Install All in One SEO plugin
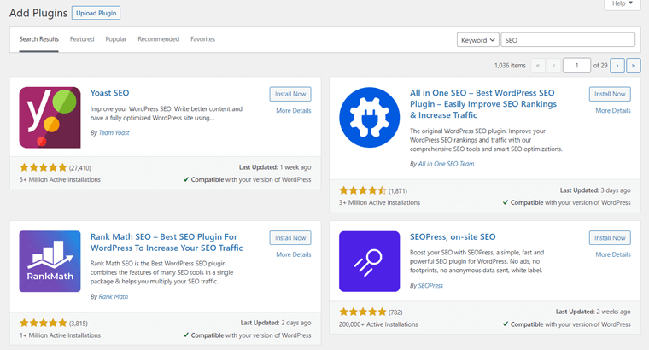The width and height of the screenshot is (649, 350). coord(610,94)
